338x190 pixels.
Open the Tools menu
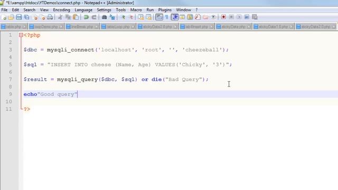click(121, 10)
